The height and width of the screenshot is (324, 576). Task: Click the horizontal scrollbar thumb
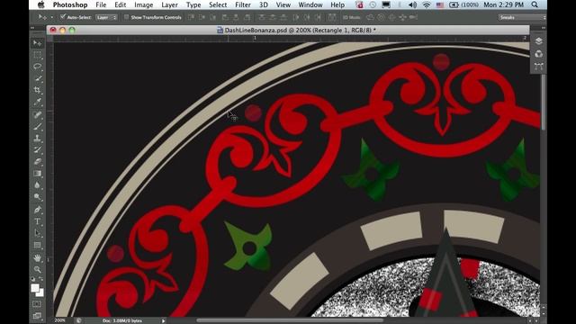click(x=290, y=320)
